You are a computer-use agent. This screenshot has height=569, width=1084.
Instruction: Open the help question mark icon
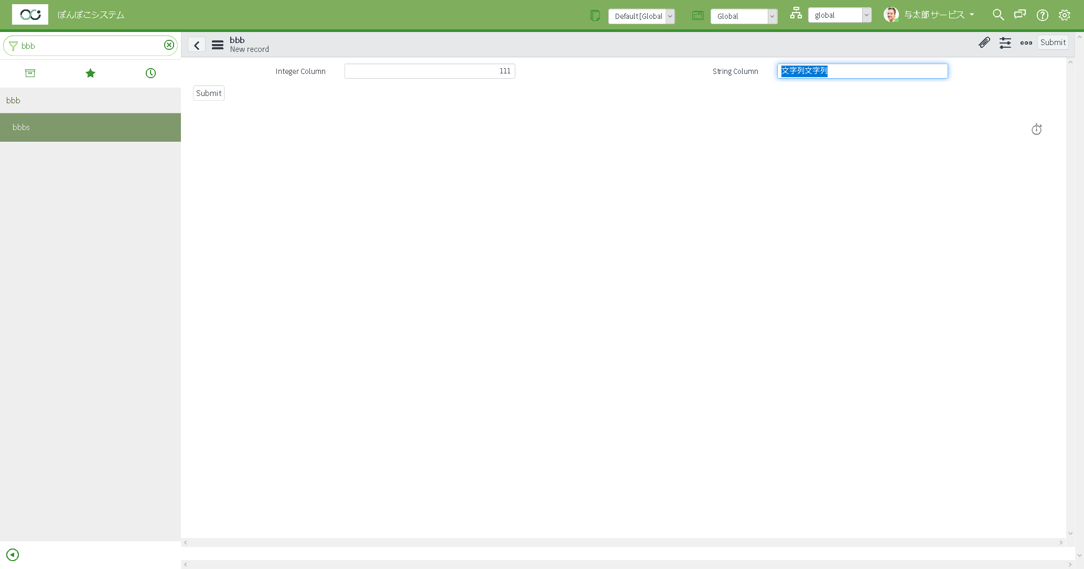tap(1043, 15)
